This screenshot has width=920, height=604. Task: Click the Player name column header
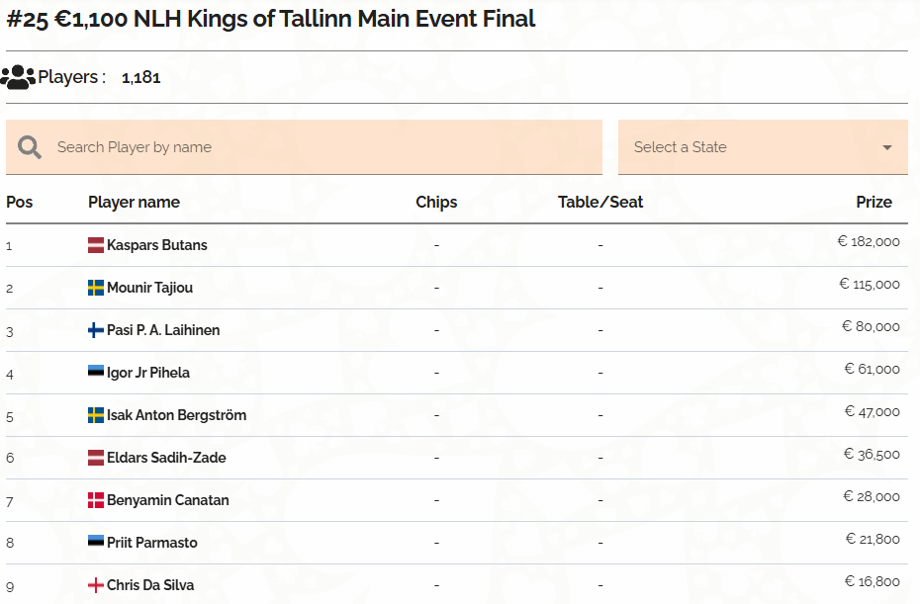[134, 203]
